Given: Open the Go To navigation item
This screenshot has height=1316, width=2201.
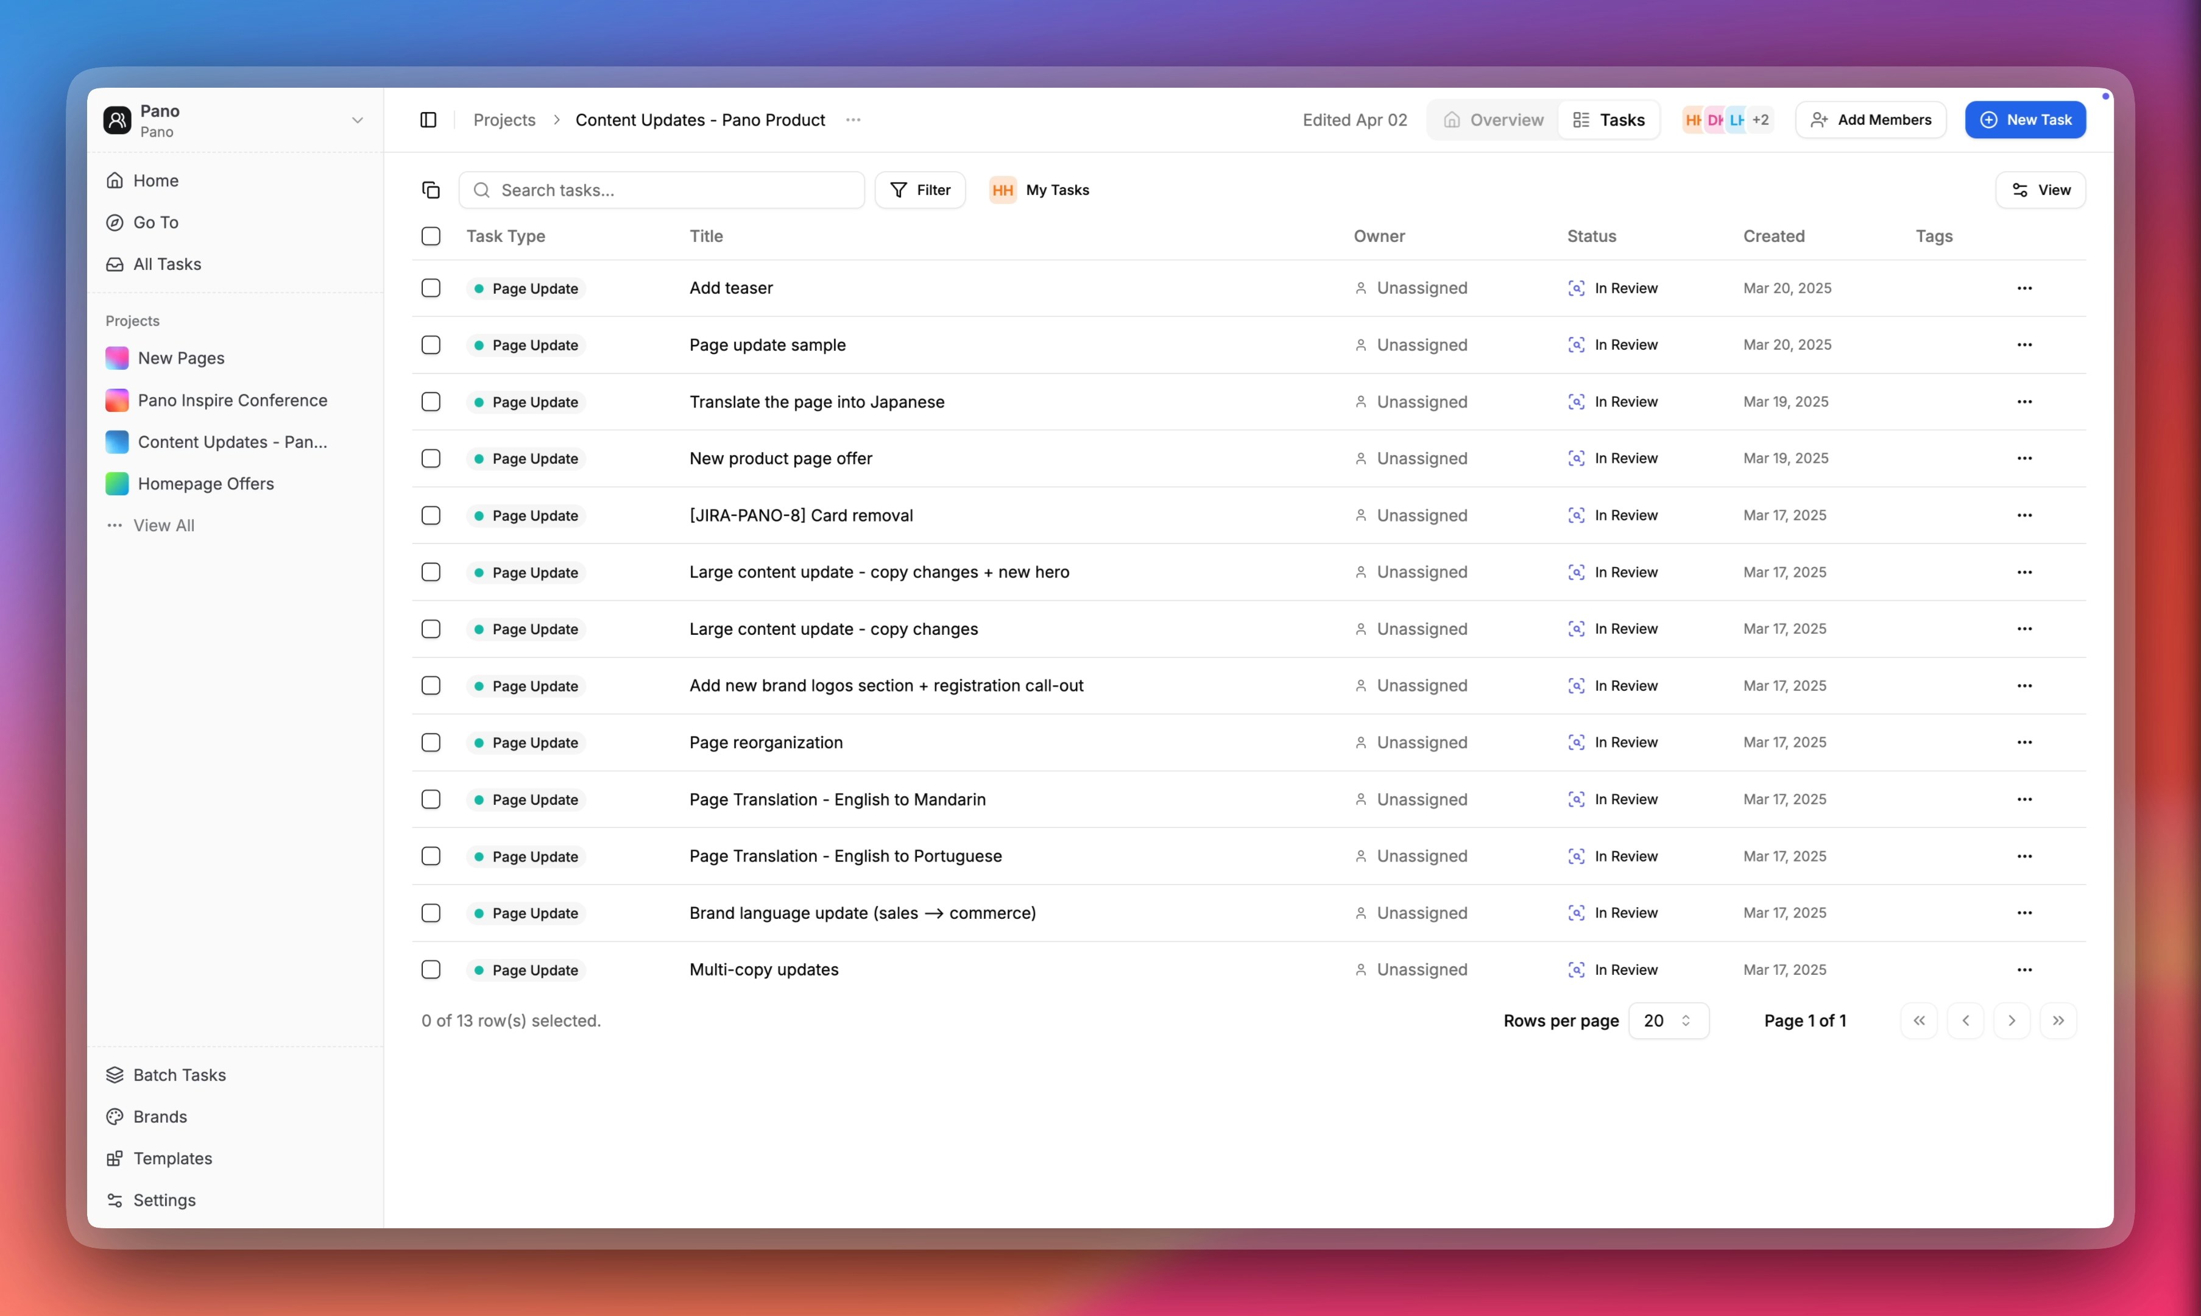Looking at the screenshot, I should pyautogui.click(x=155, y=222).
